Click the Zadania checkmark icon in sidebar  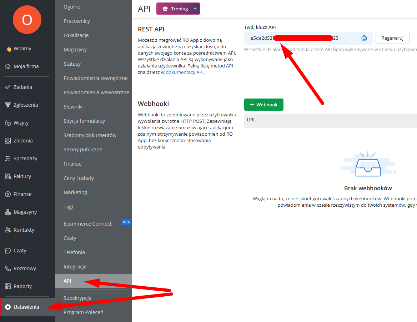7,87
